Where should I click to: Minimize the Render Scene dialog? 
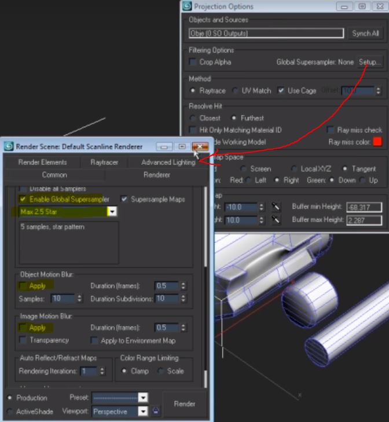coord(164,146)
